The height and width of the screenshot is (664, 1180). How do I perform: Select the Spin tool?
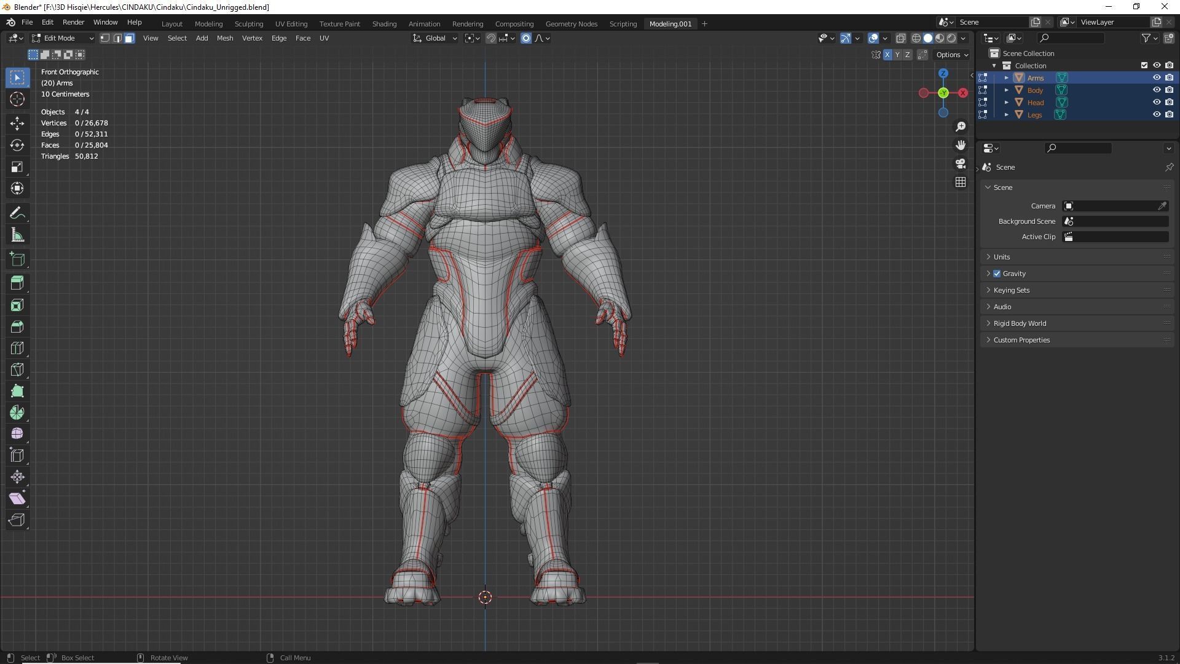click(x=17, y=413)
